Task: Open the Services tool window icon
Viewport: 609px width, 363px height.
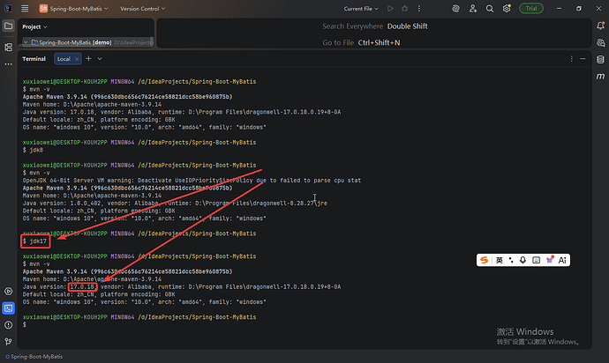Action: pos(8,292)
